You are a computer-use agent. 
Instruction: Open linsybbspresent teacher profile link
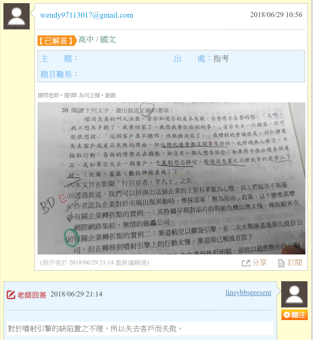(248, 293)
